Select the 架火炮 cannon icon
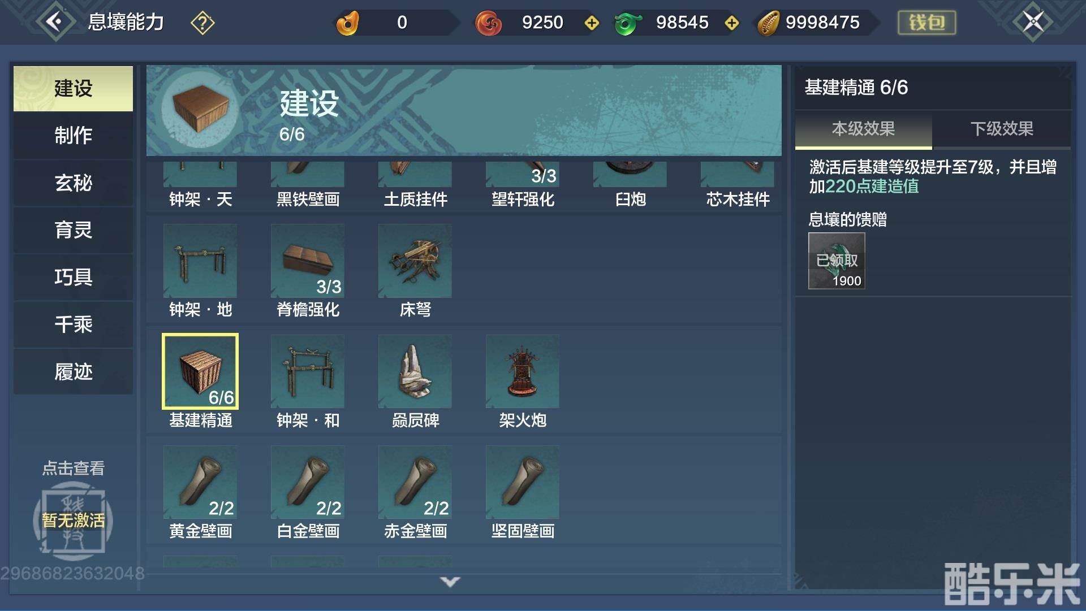 pyautogui.click(x=522, y=371)
